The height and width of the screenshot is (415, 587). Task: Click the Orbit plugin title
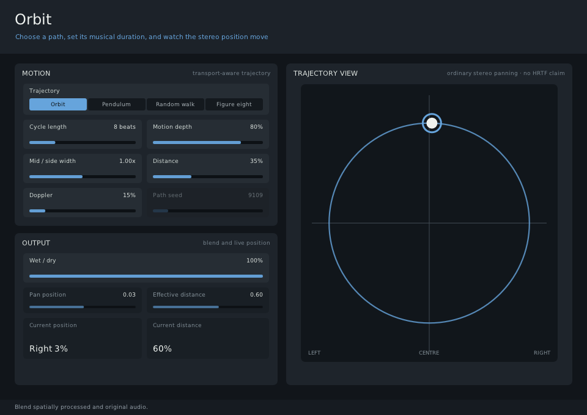tap(33, 20)
